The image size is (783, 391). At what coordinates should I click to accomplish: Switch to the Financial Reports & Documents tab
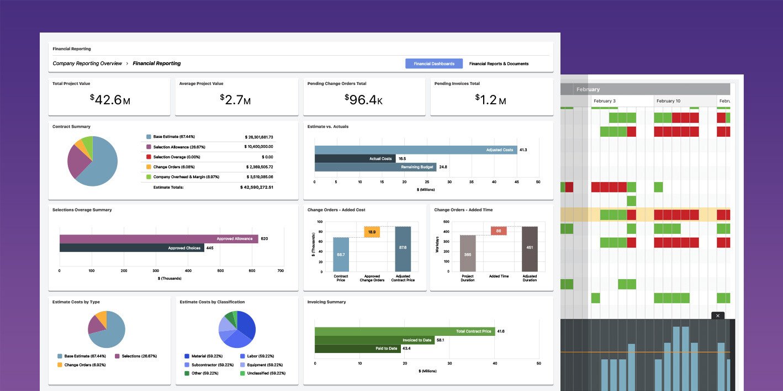[x=499, y=63]
